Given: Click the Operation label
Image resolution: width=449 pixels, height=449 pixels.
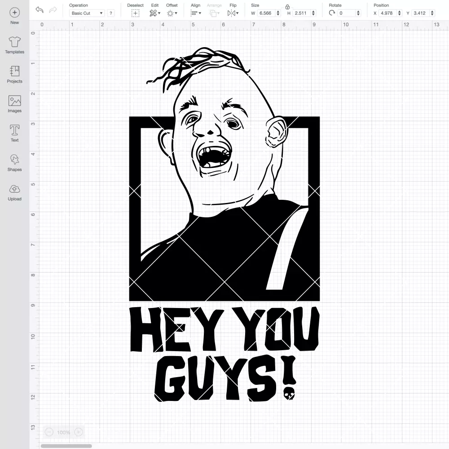Looking at the screenshot, I should (x=79, y=5).
